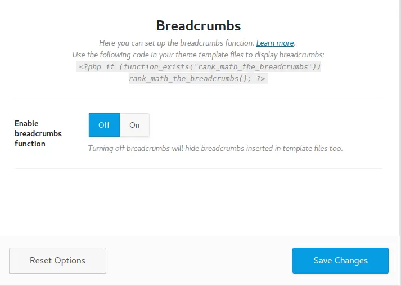Click the 'Turning off breadcrumbs' help text

point(215,149)
